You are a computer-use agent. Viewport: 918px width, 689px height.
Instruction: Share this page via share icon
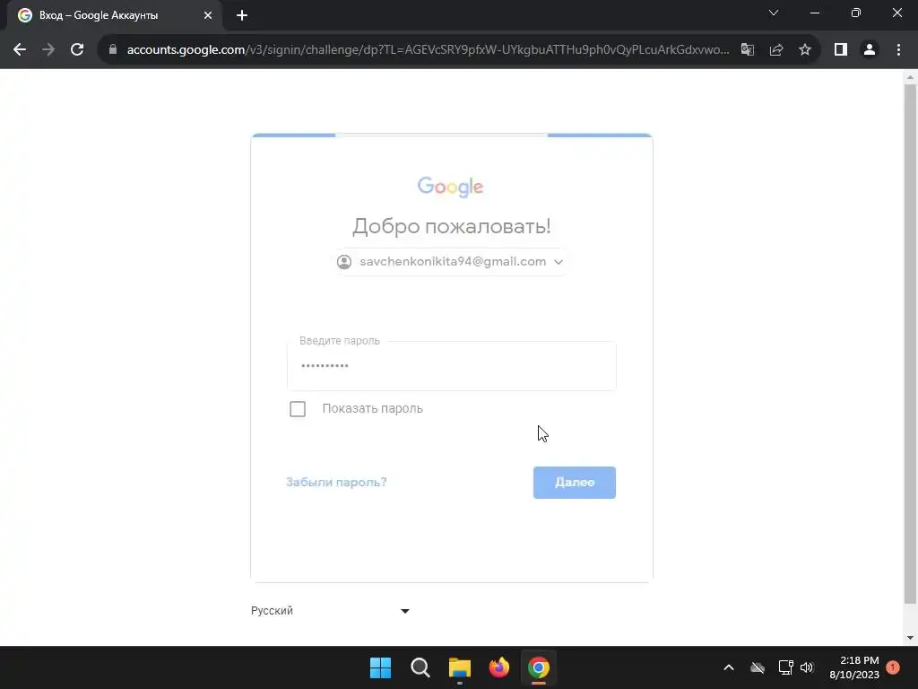[776, 50]
